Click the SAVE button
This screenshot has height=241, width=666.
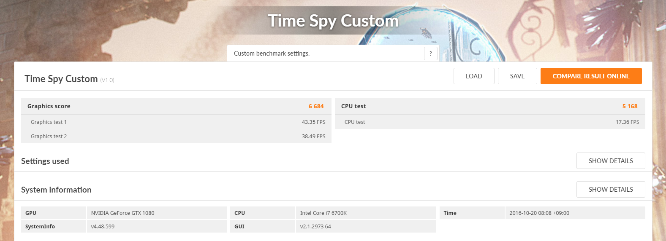517,76
